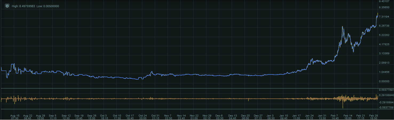The height and width of the screenshot is (120, 394).
Task: Select the Jan 24 12:15 time label
Action: point(309,117)
